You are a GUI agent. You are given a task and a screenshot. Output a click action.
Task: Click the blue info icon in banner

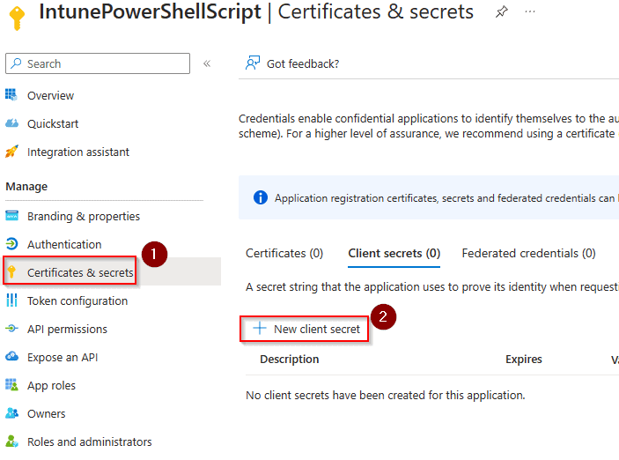pos(261,197)
